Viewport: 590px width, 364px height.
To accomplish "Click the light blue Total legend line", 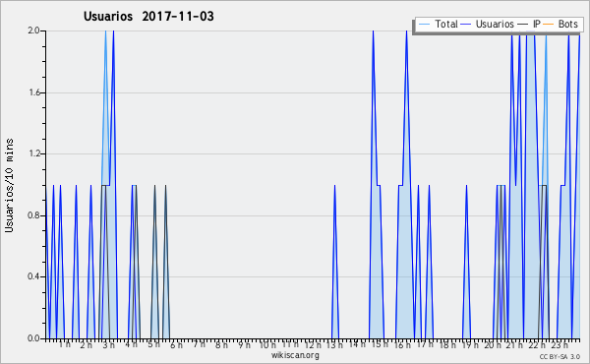I will (424, 25).
